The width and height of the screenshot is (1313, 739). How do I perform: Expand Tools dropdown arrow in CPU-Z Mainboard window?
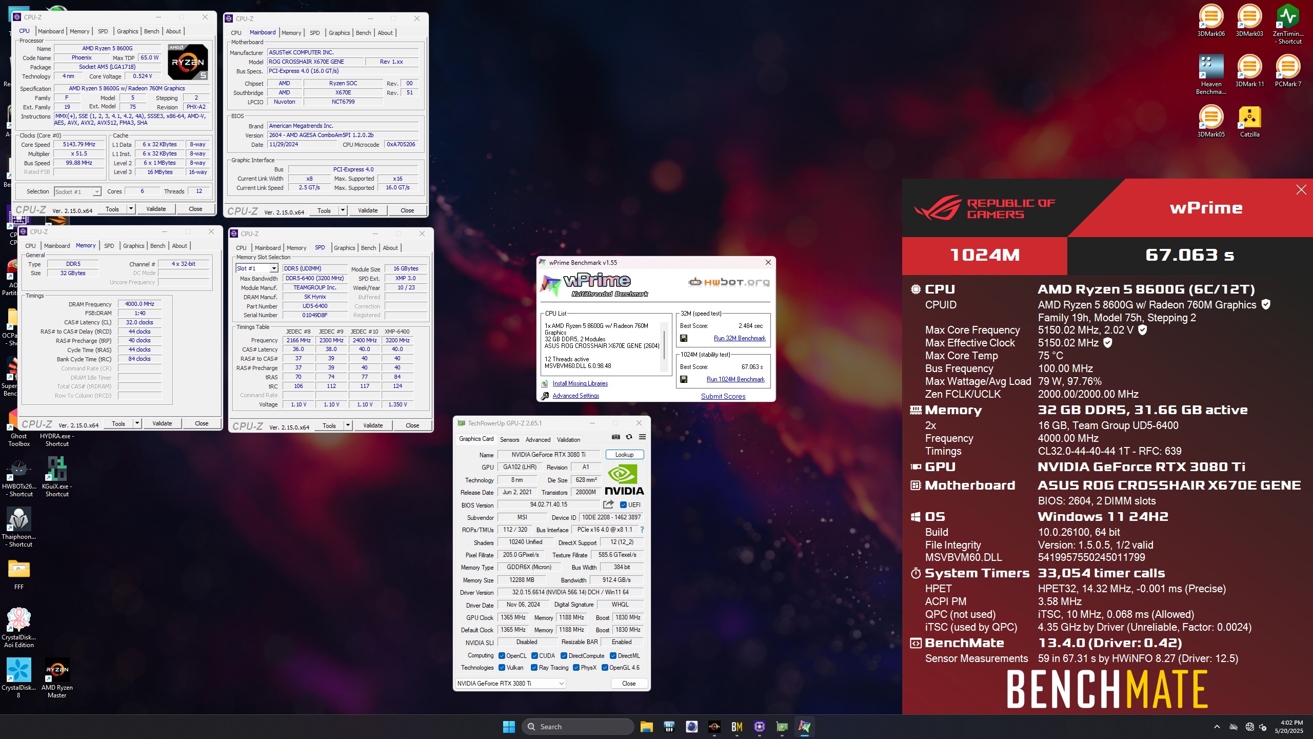pos(343,210)
